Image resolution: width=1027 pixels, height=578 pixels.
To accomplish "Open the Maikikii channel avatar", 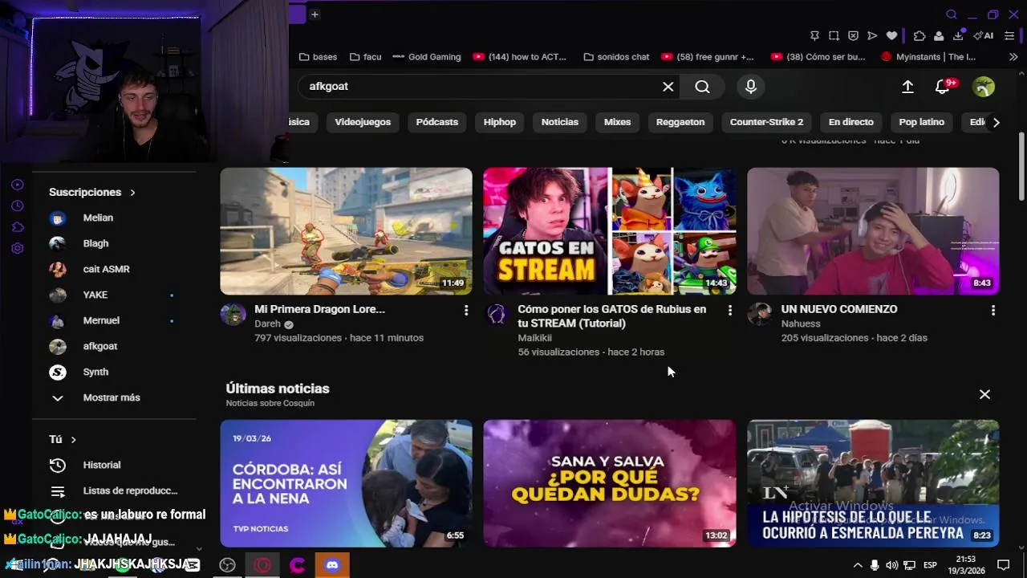I will [x=497, y=314].
